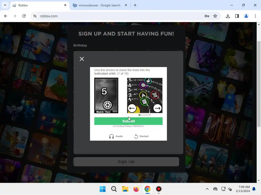Screen dimensions: 261x195
Task: Move icon with the left arrow button
Action: click(x=132, y=108)
